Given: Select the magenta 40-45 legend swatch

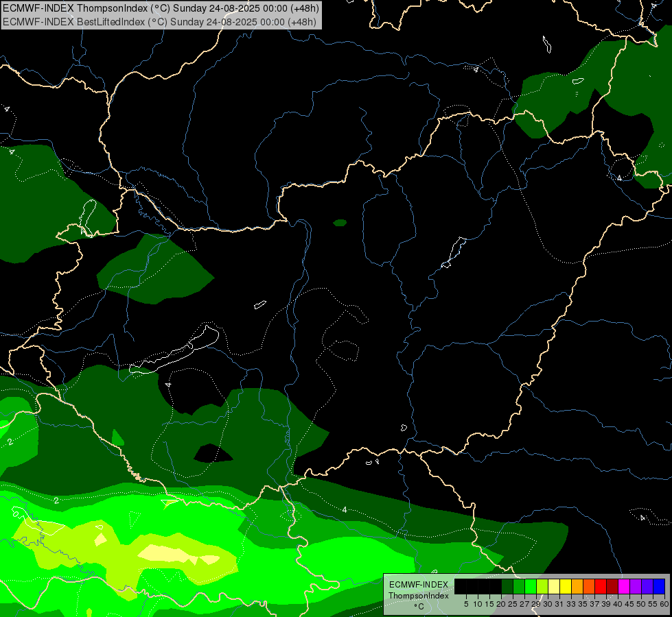Looking at the screenshot, I should pos(624,587).
